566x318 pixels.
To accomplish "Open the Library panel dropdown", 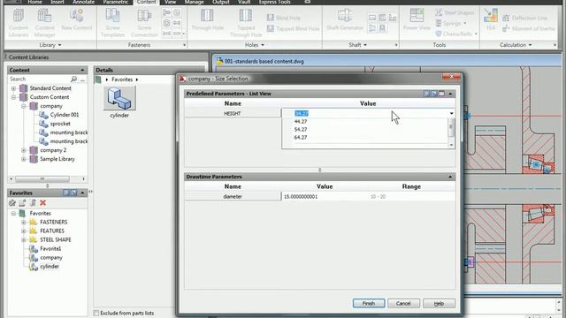I will pyautogui.click(x=50, y=45).
